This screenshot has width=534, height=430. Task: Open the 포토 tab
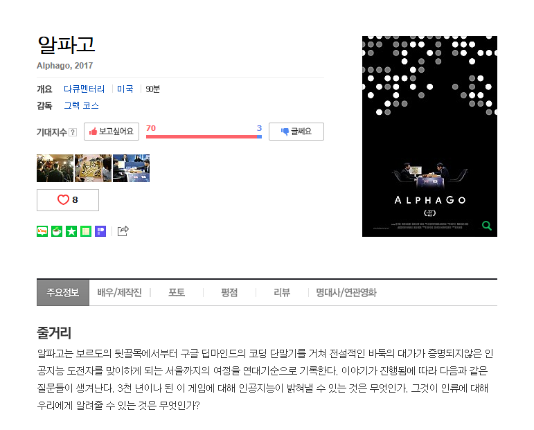(x=177, y=292)
